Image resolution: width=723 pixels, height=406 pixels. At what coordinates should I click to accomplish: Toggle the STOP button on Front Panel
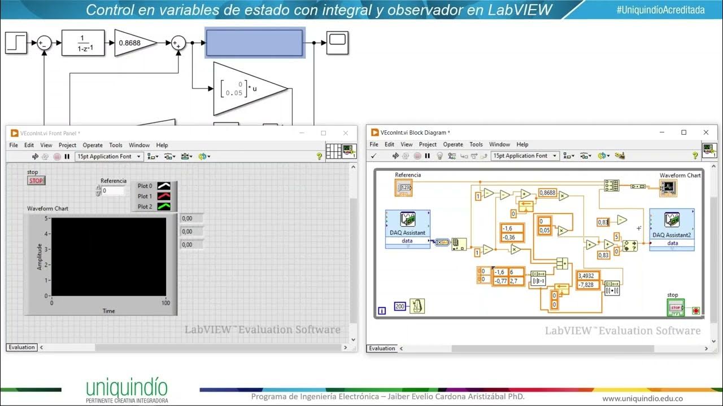coord(36,181)
